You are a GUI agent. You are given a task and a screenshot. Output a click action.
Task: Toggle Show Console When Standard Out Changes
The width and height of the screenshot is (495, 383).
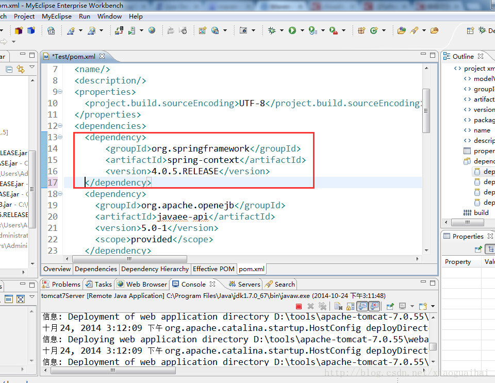click(362, 306)
